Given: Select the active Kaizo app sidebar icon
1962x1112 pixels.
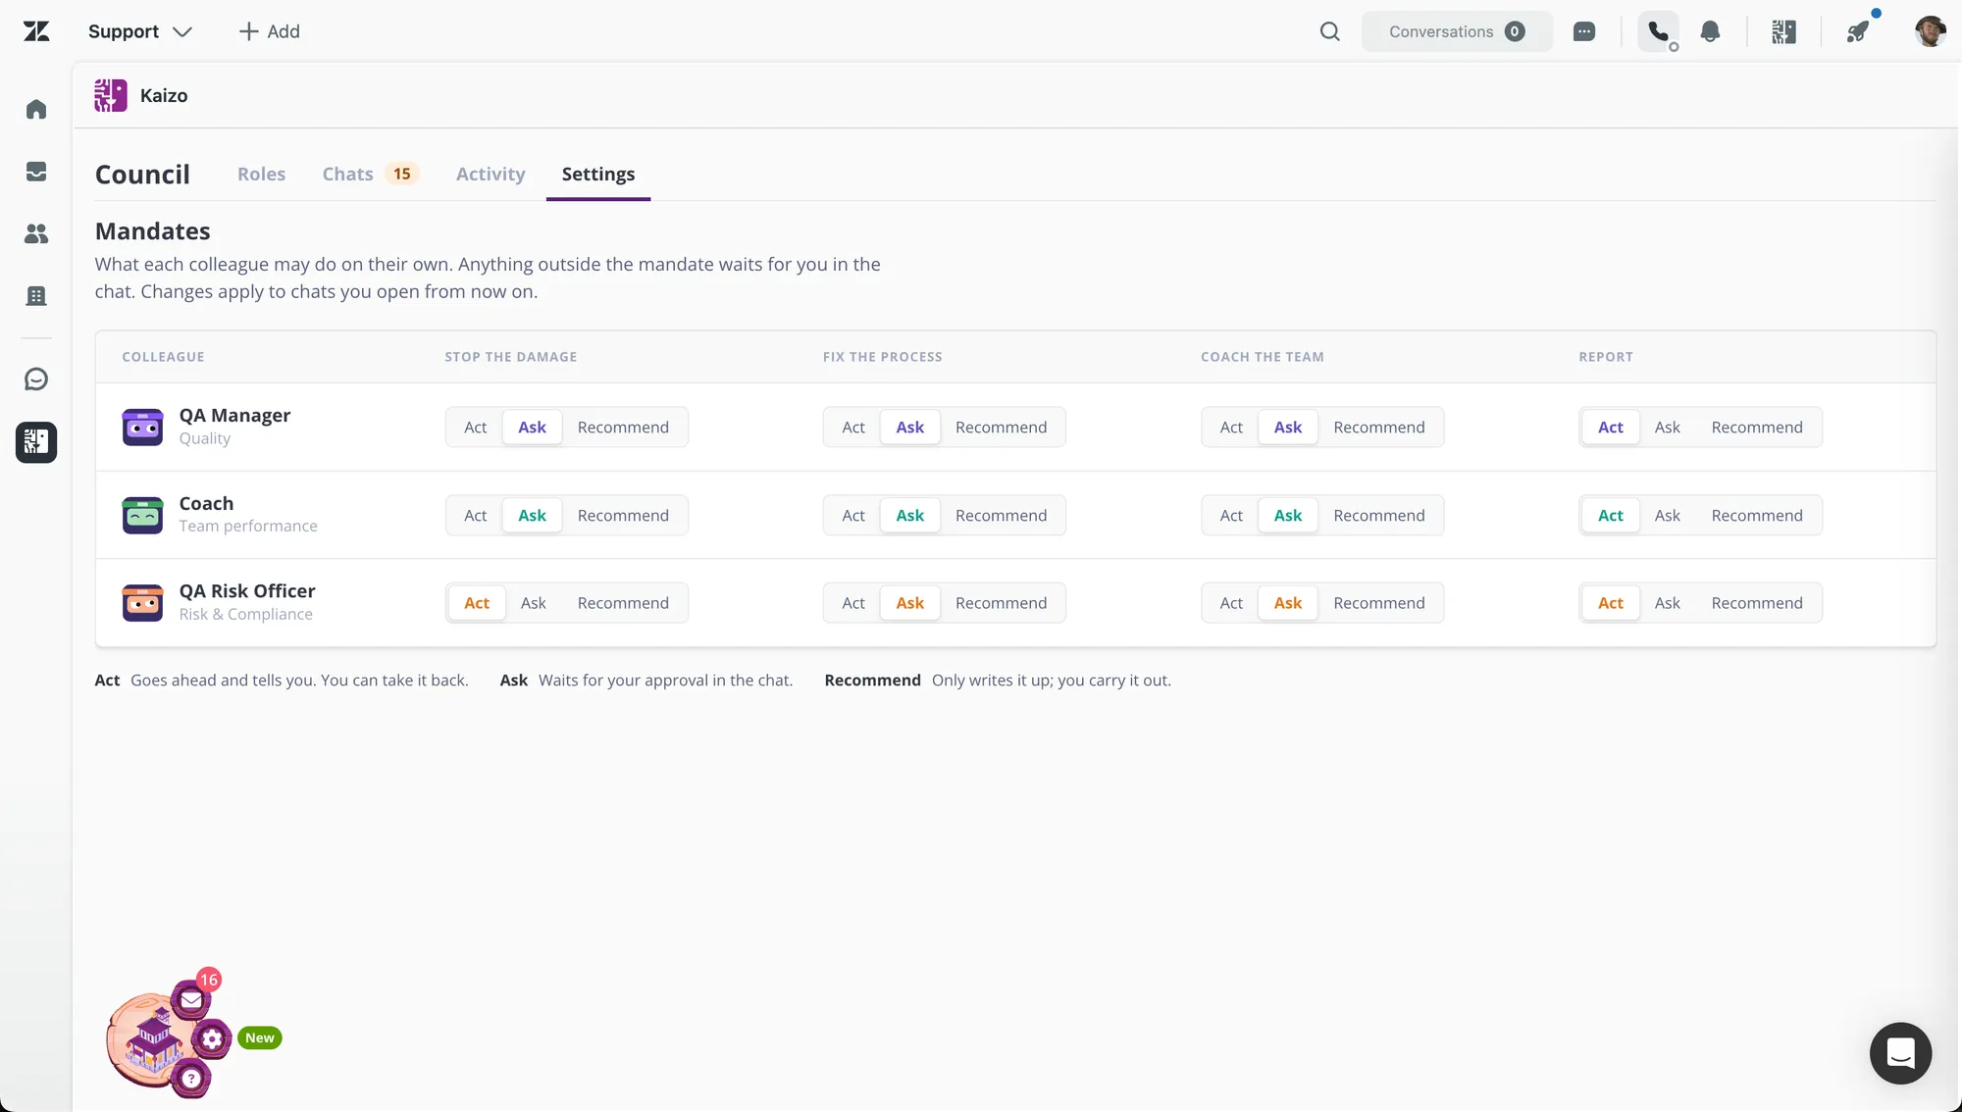Looking at the screenshot, I should pyautogui.click(x=36, y=442).
